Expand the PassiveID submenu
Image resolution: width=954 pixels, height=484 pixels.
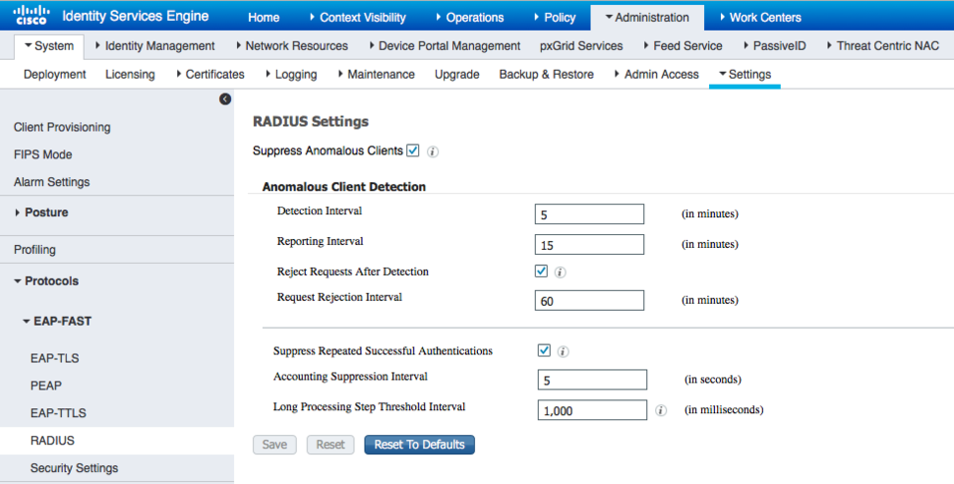pos(775,45)
